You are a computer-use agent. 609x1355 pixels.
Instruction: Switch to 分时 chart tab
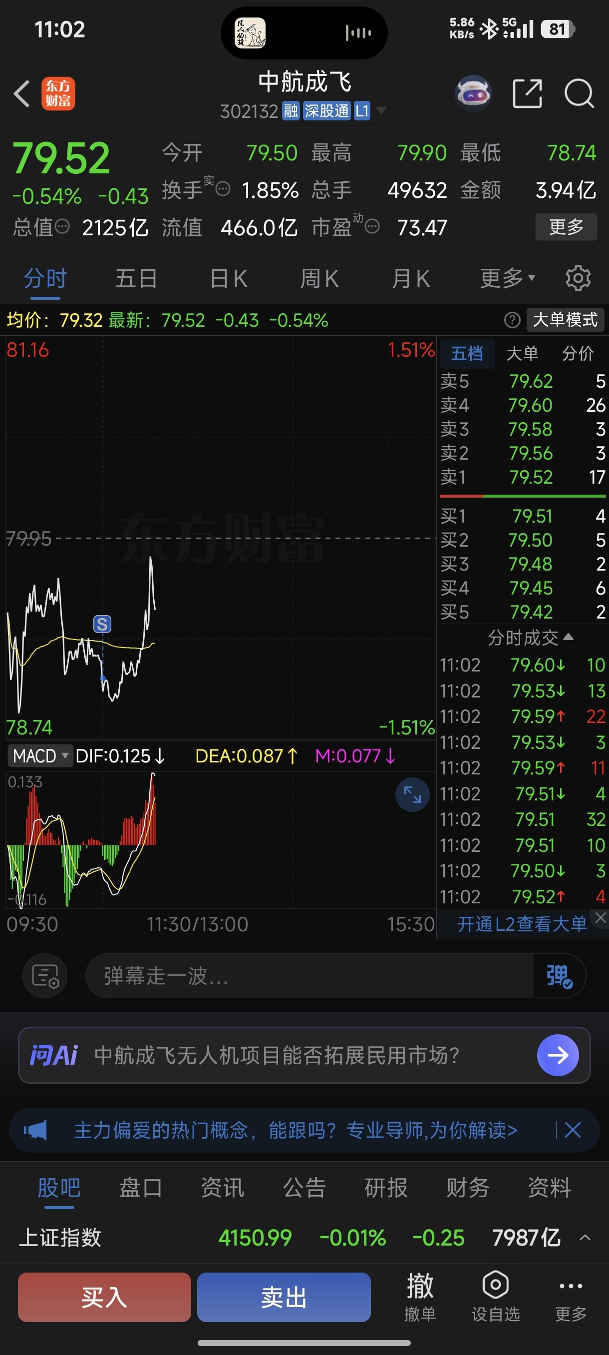point(45,278)
